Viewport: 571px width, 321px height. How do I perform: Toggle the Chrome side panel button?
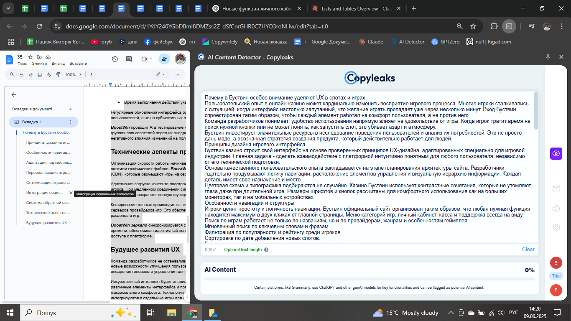tap(509, 26)
